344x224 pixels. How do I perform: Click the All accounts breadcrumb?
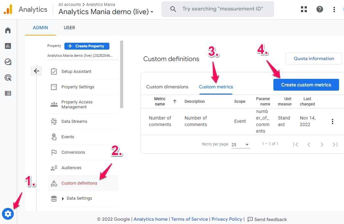(x=70, y=4)
